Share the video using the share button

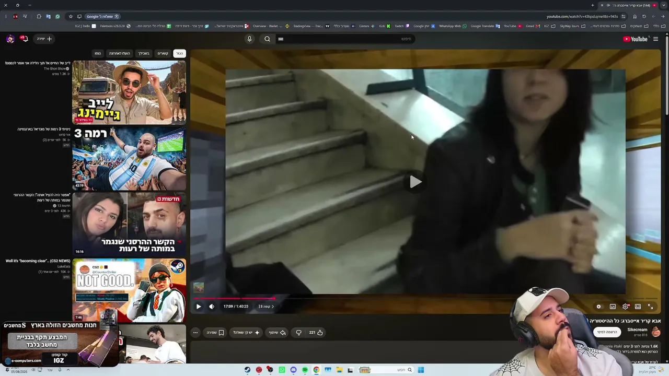pyautogui.click(x=278, y=333)
